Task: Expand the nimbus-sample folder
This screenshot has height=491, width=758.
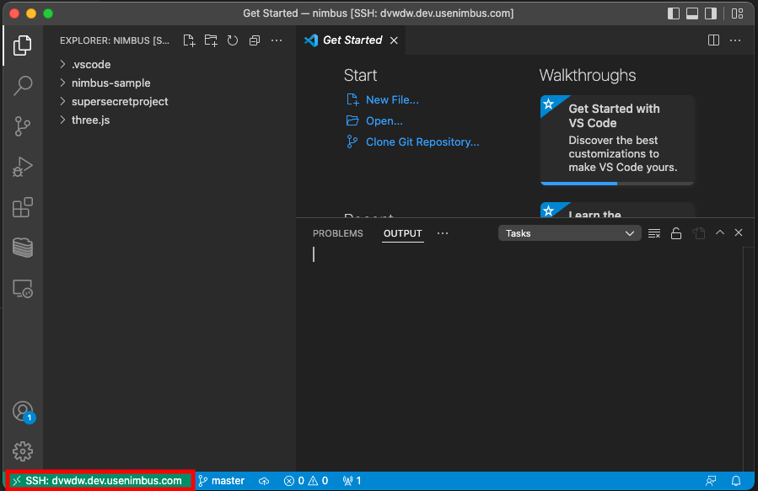Action: pyautogui.click(x=169, y=83)
